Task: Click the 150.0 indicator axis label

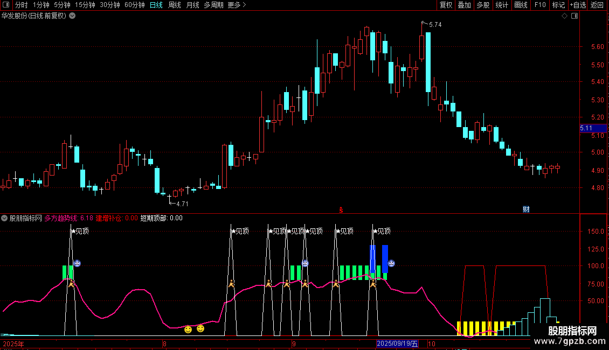Action: (x=596, y=231)
